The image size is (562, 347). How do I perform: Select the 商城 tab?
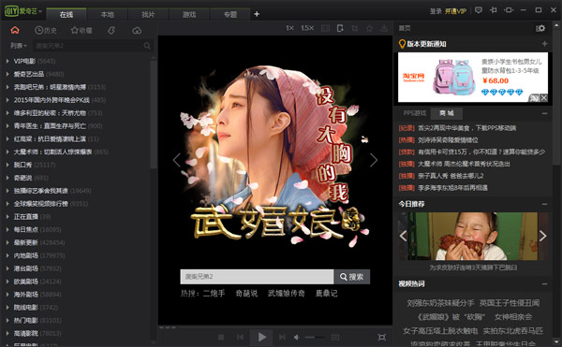[x=446, y=113]
